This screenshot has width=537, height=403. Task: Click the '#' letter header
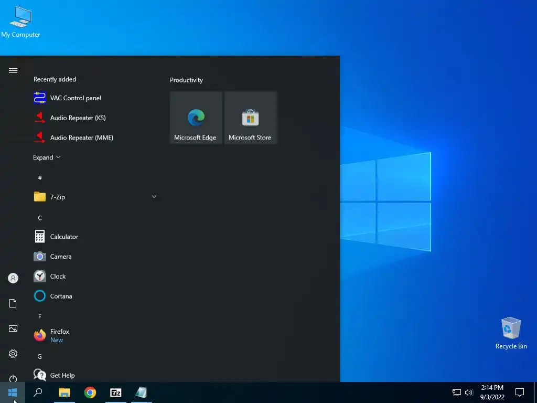click(40, 178)
